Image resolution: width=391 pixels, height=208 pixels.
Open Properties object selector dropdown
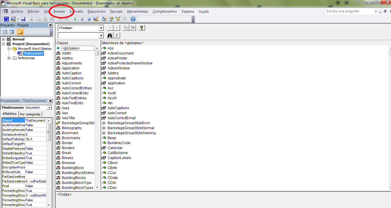(49, 108)
